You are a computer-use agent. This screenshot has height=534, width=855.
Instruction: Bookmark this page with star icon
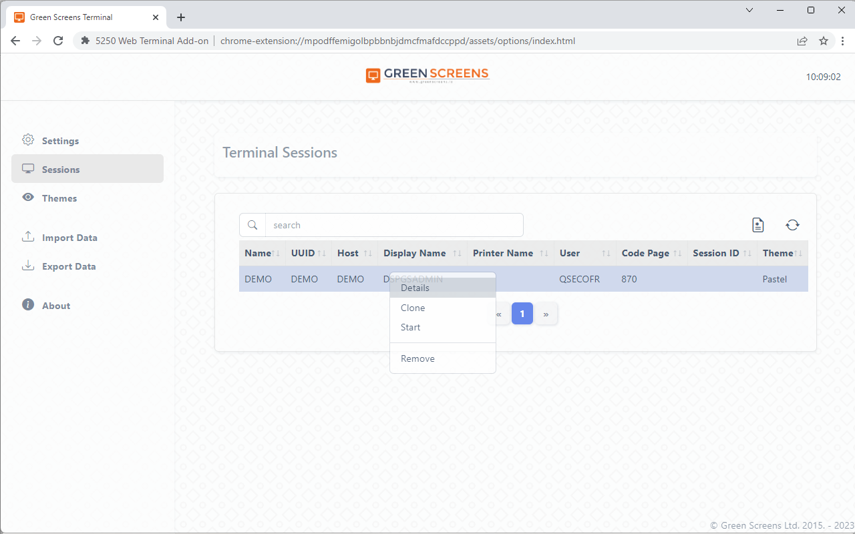[824, 41]
